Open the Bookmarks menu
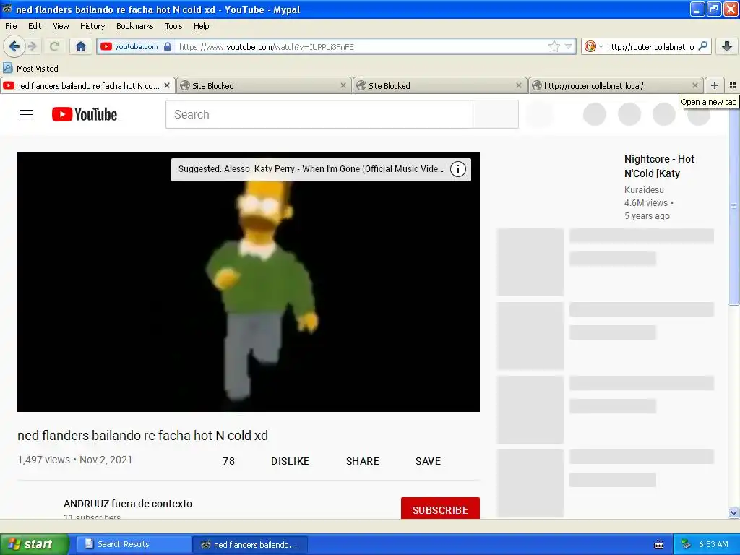This screenshot has width=740, height=555. pos(134,26)
